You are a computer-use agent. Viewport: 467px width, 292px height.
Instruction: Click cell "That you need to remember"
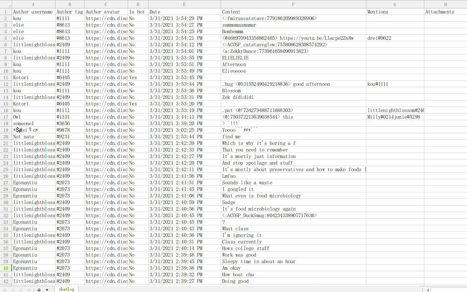[293, 150]
